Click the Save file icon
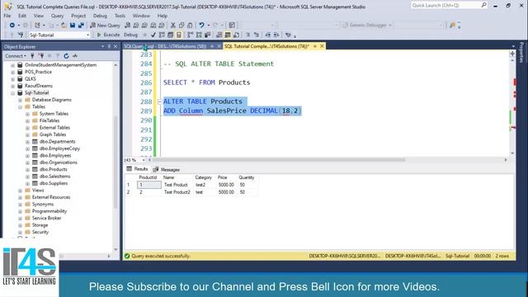Screen dimensions: 528x297 [x=73, y=26]
